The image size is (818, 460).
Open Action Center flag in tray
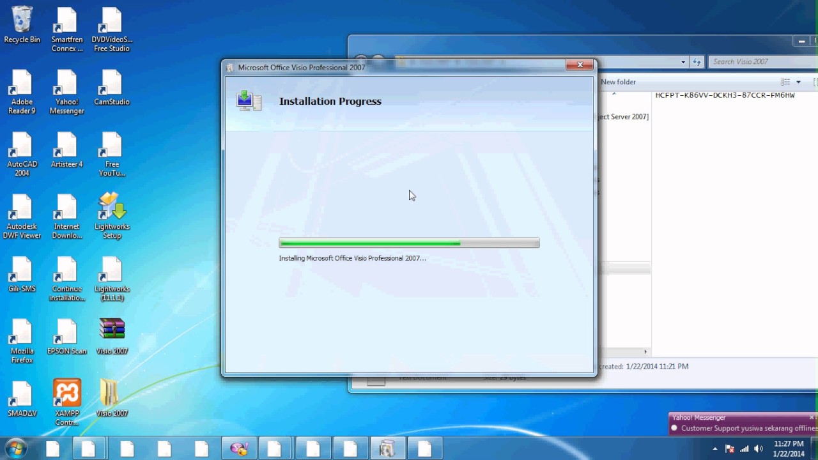coord(730,448)
